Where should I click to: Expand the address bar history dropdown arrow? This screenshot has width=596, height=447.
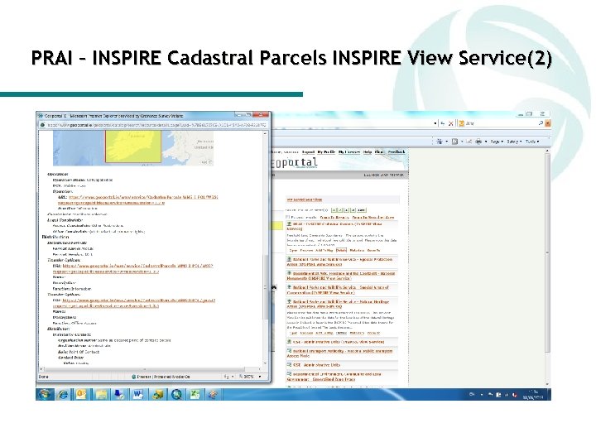tap(435, 123)
